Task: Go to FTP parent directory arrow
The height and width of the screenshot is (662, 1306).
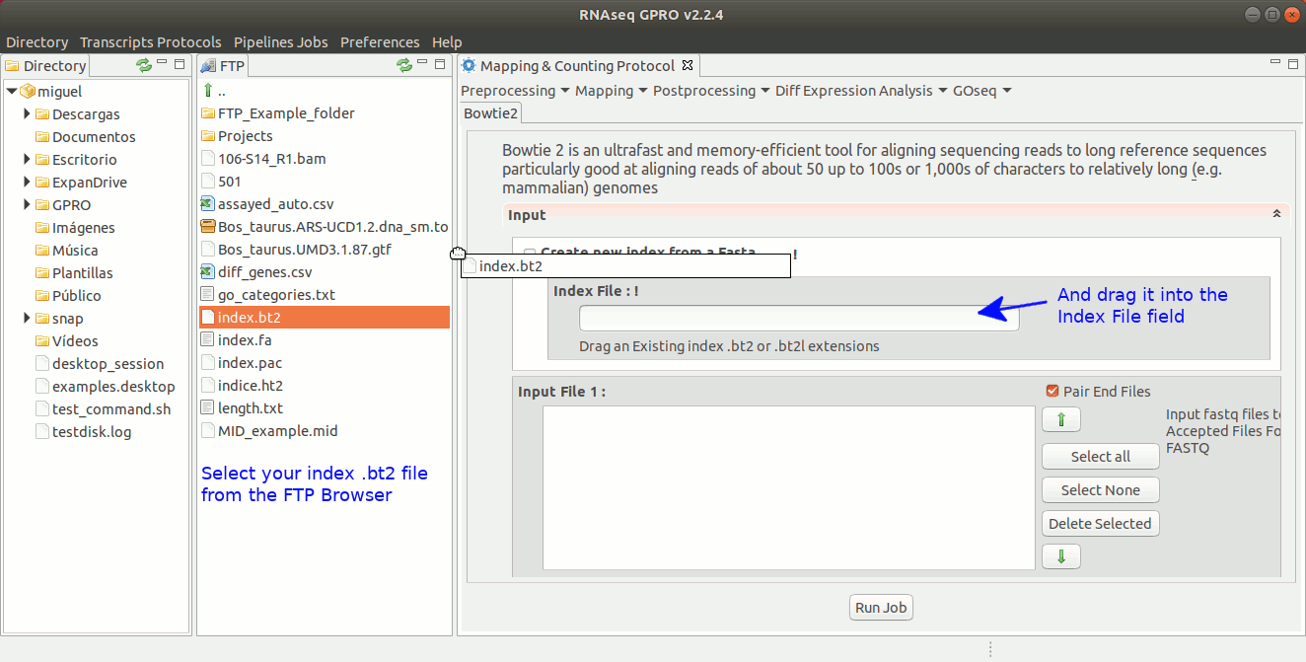Action: (208, 91)
